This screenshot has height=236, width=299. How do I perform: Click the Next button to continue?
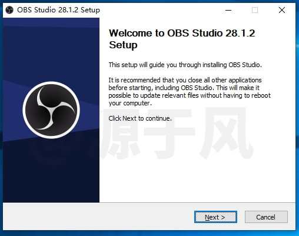click(x=215, y=217)
